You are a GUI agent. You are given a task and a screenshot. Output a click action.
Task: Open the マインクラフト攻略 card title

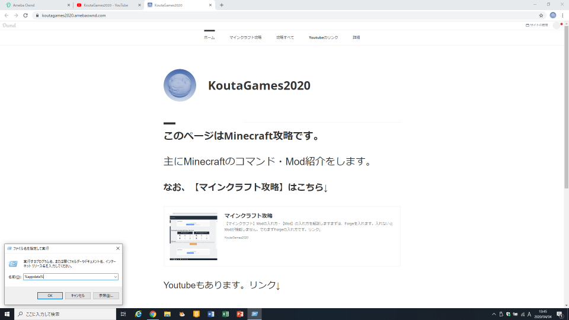[248, 216]
